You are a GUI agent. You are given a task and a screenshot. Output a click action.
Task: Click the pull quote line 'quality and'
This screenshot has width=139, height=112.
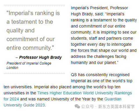pos(20,30)
